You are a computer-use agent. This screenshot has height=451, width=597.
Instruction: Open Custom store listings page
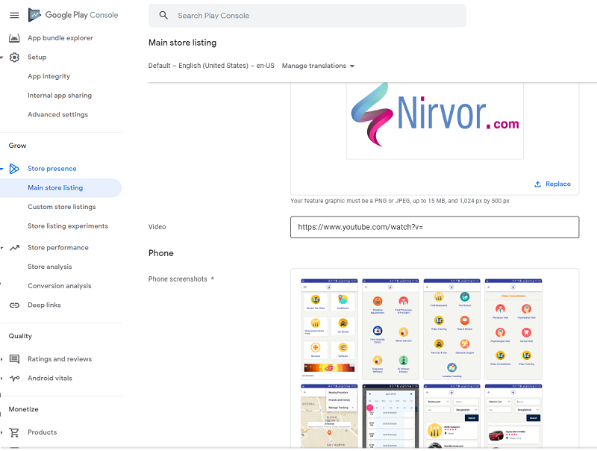(62, 207)
